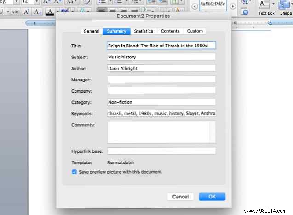
Task: Click the styles pane icon
Action: pos(245,12)
